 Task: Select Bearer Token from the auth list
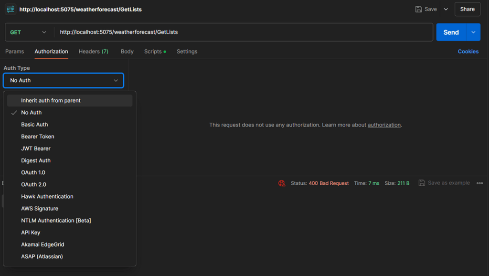37,137
